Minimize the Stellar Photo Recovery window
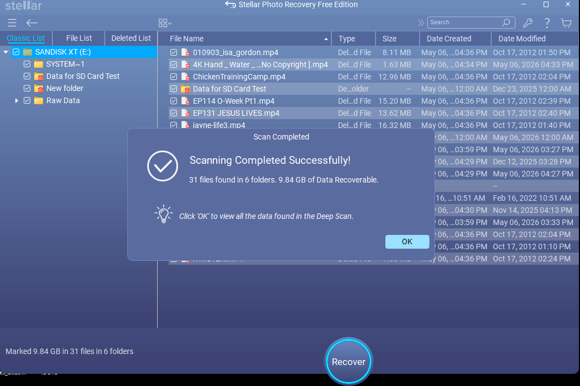580x386 pixels. point(523,4)
